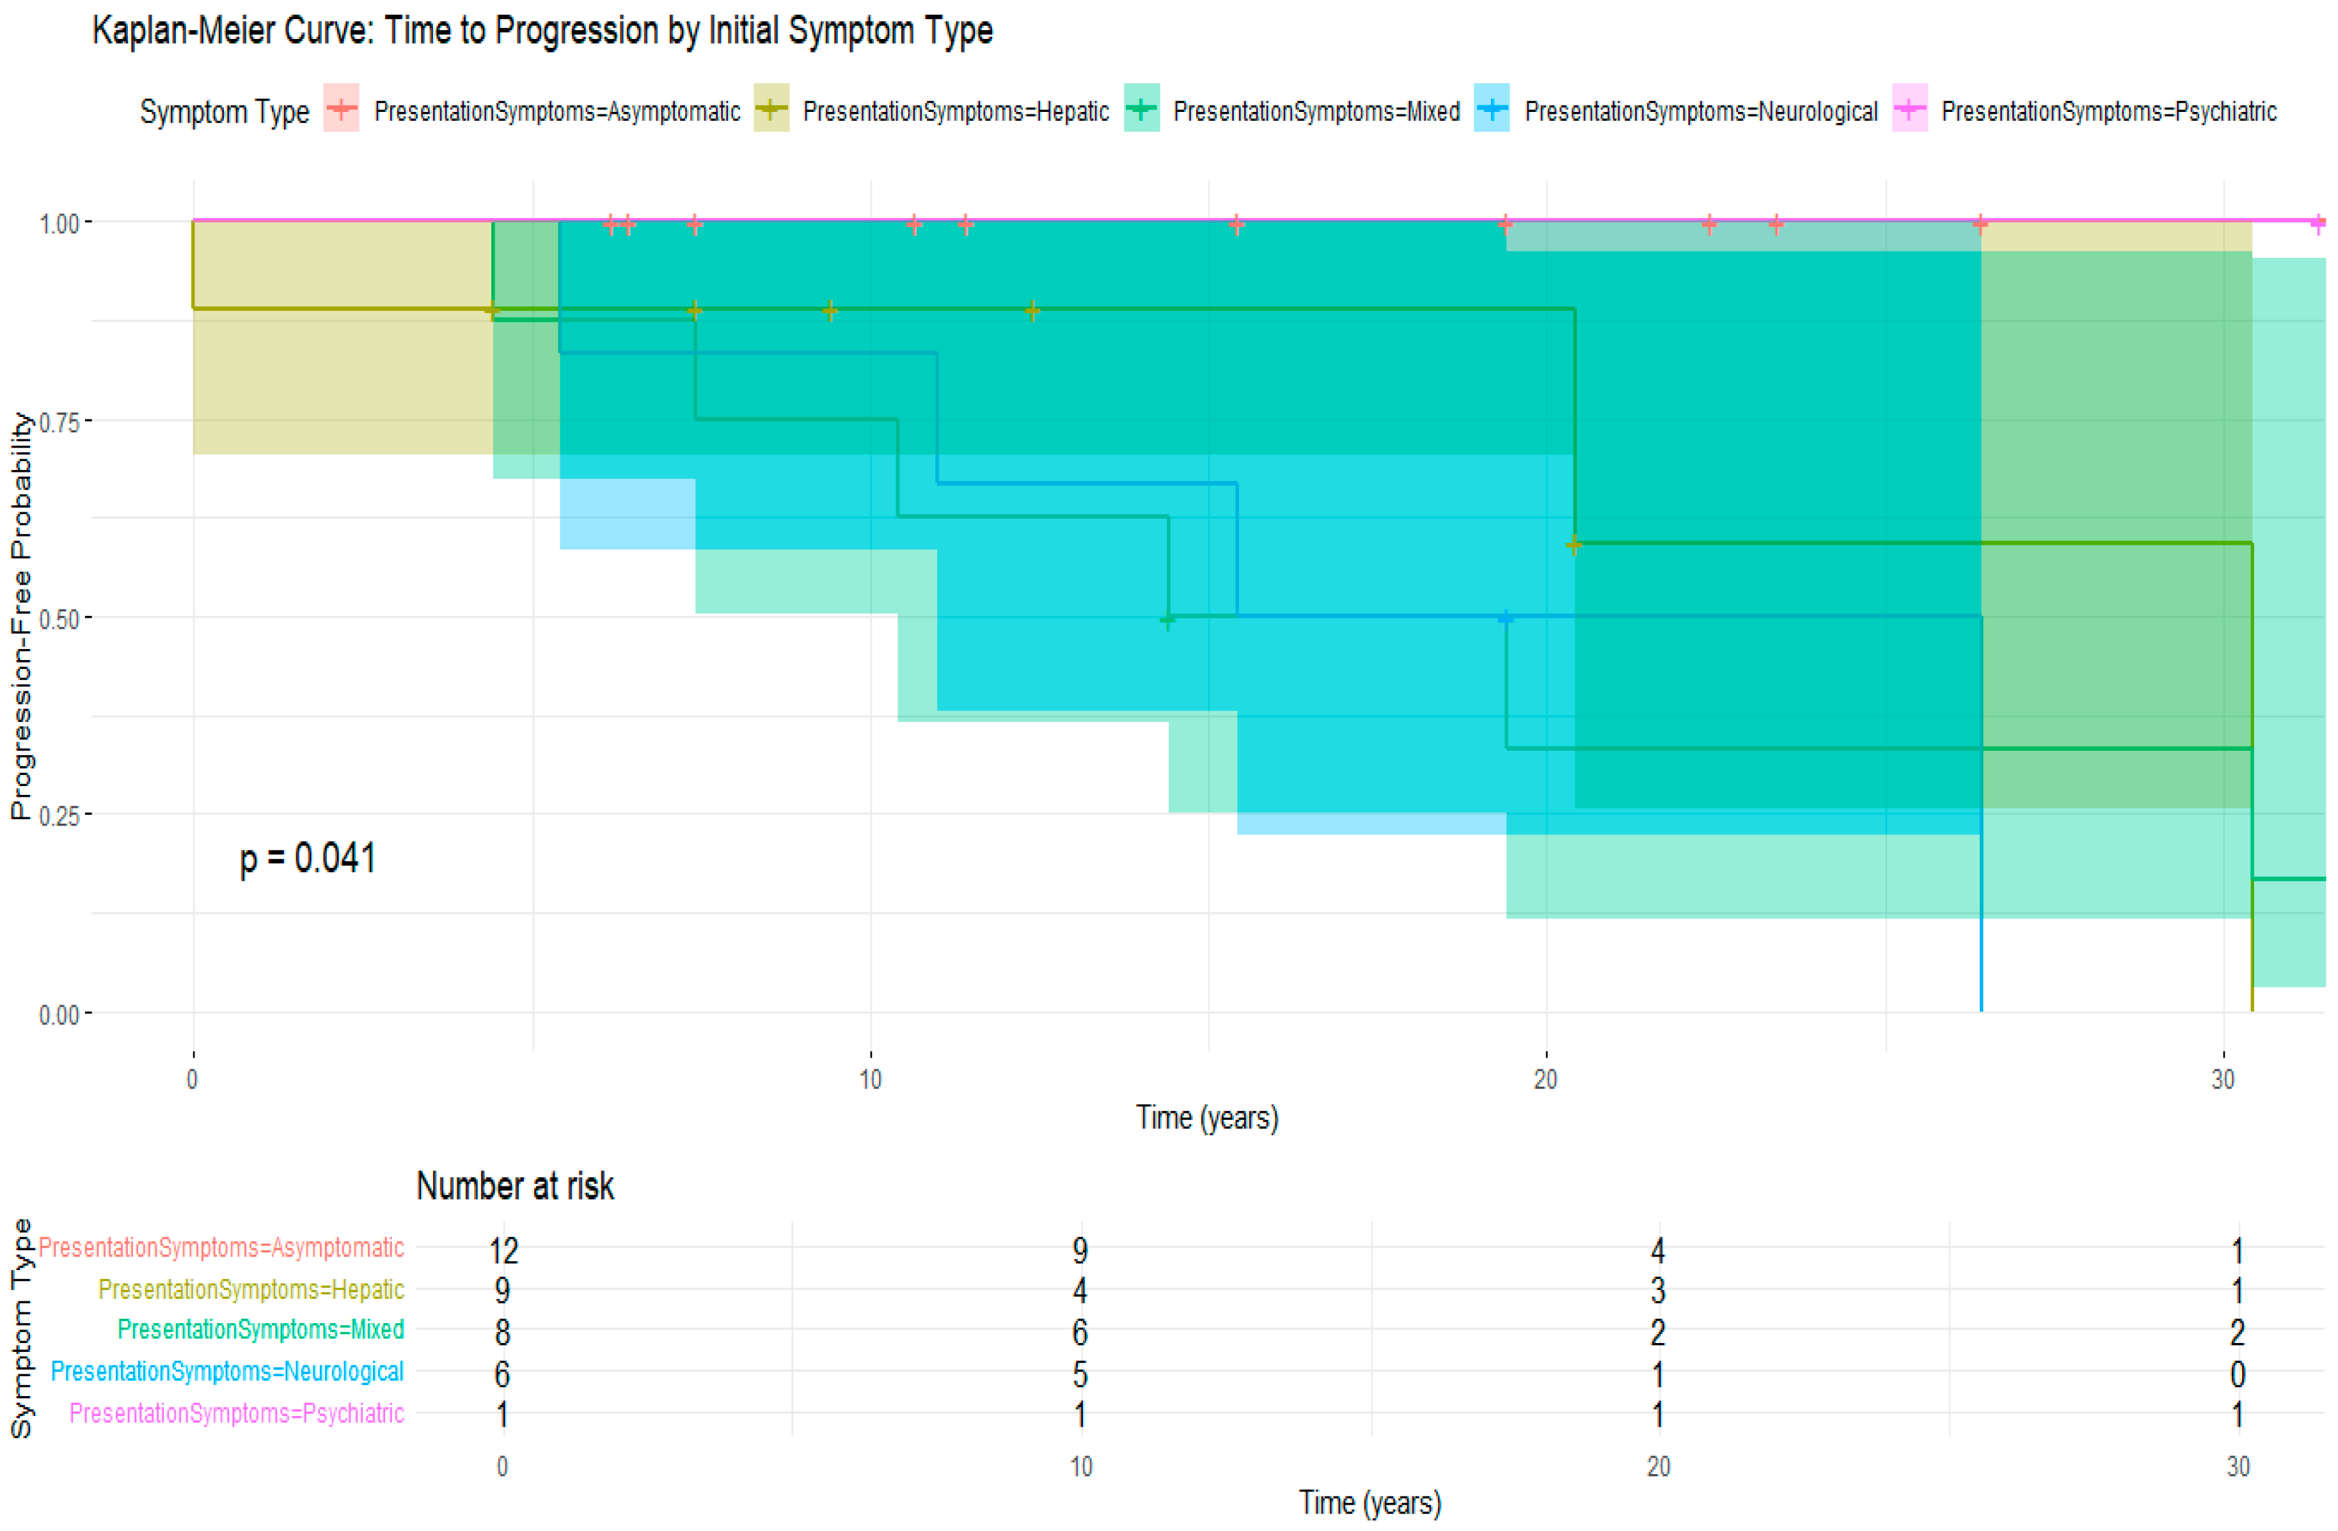Click the PresentationSymptoms=Neurological legend label
2338x1531 pixels.
point(1700,112)
